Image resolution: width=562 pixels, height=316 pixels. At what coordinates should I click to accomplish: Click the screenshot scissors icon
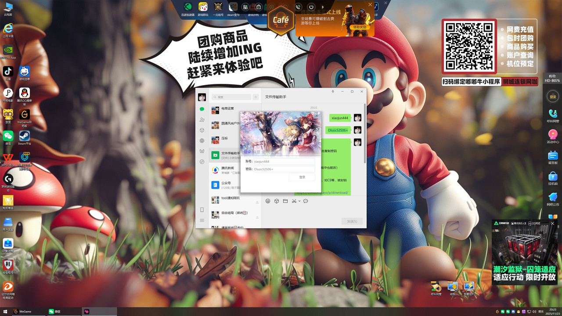pos(294,201)
